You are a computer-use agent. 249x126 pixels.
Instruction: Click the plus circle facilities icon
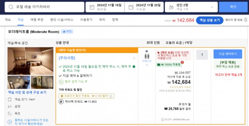click(10, 122)
